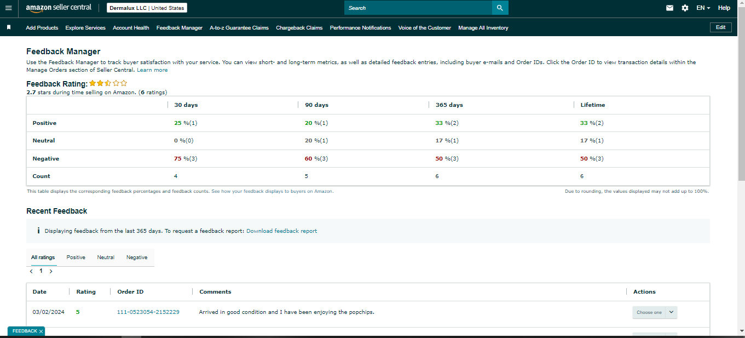The image size is (745, 338).
Task: Go to the previous feedback page arrow
Action: 31,271
